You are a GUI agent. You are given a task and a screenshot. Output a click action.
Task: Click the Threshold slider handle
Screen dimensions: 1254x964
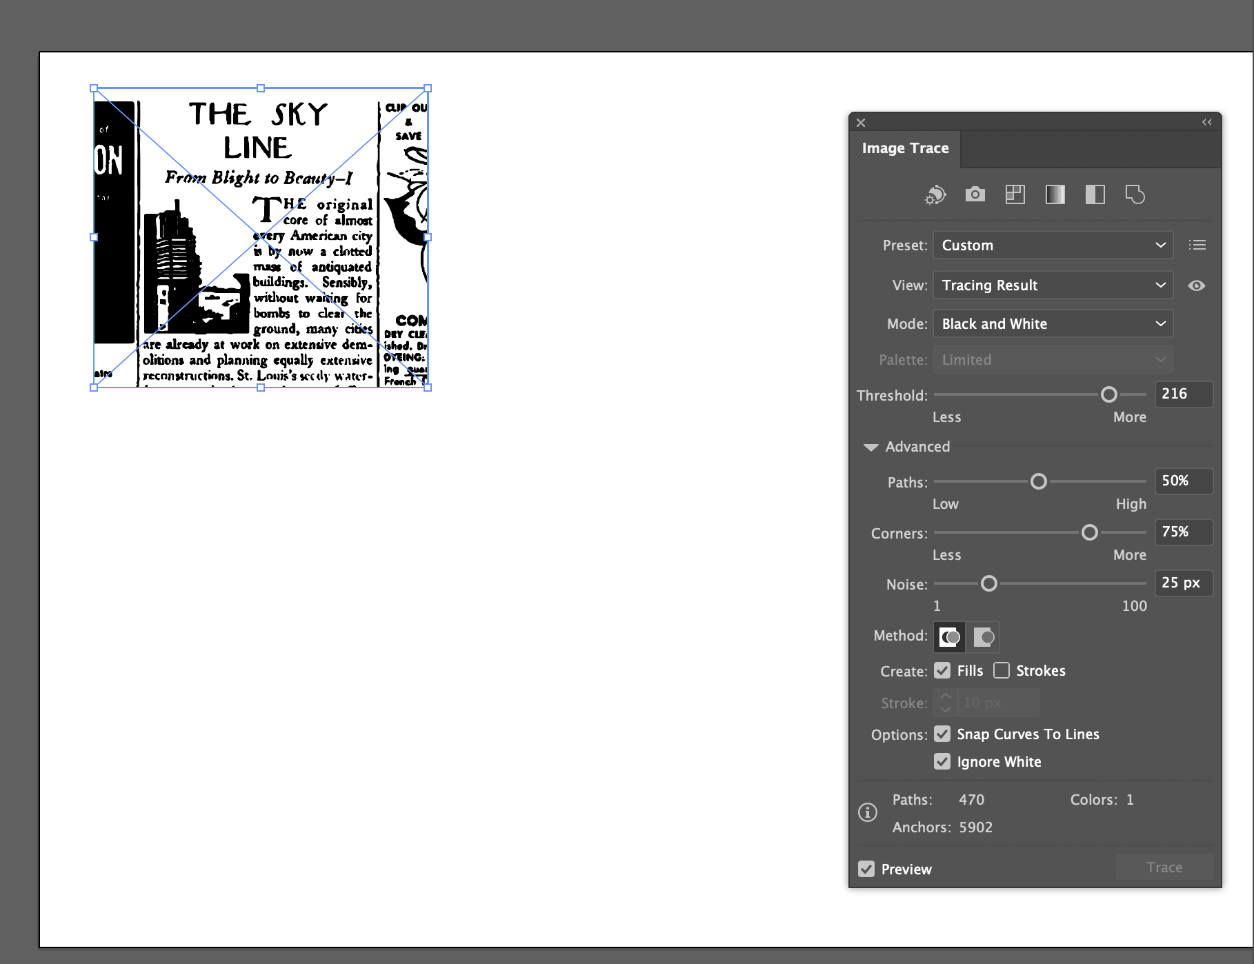pyautogui.click(x=1109, y=394)
